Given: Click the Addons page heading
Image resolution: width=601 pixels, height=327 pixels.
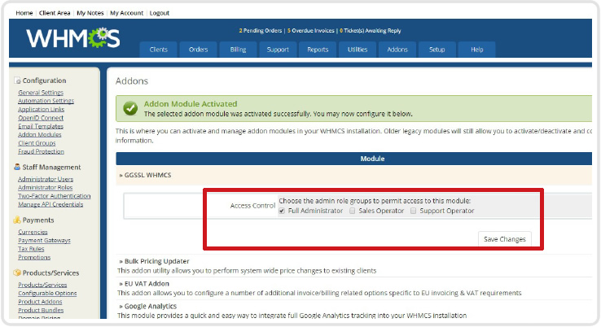Looking at the screenshot, I should [131, 81].
